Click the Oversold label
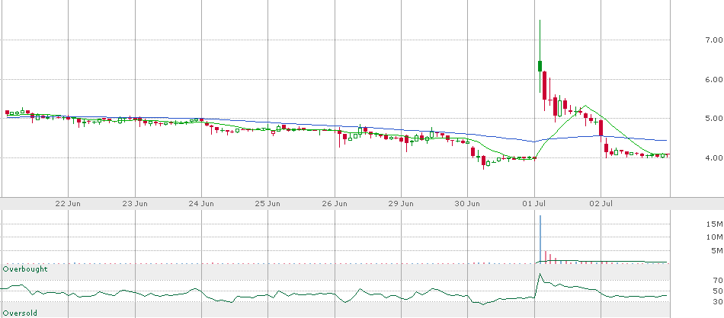The height and width of the screenshot is (318, 724). (x=20, y=313)
